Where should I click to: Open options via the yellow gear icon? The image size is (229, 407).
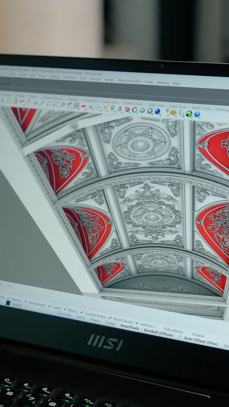[173, 112]
